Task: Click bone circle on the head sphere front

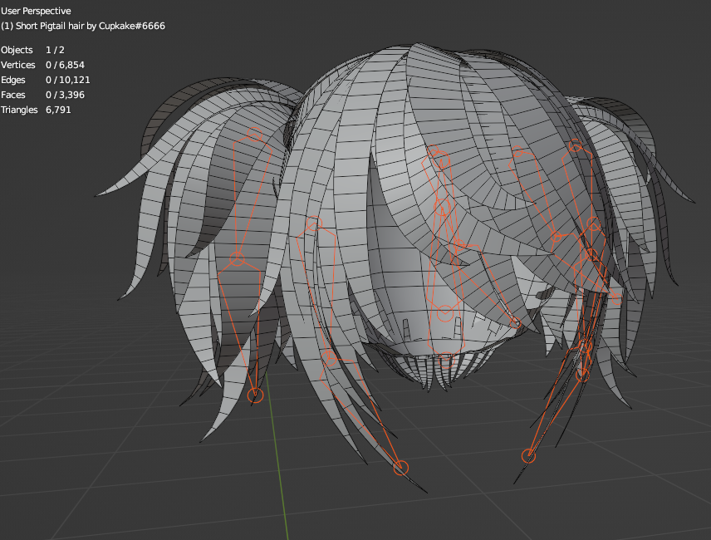Action: coord(445,313)
